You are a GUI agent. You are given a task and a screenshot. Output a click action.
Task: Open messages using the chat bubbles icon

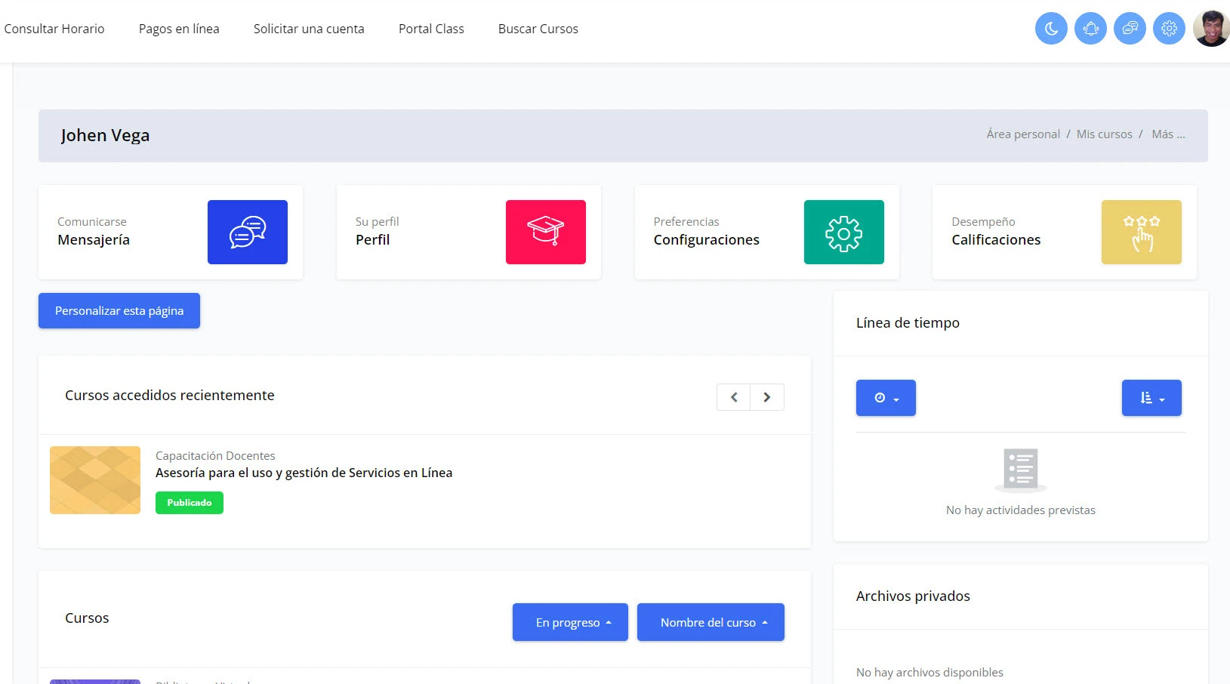pos(1129,28)
